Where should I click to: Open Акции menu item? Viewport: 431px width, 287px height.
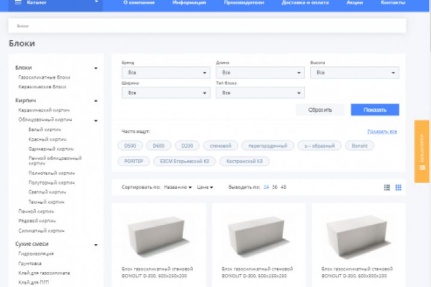coord(354,2)
